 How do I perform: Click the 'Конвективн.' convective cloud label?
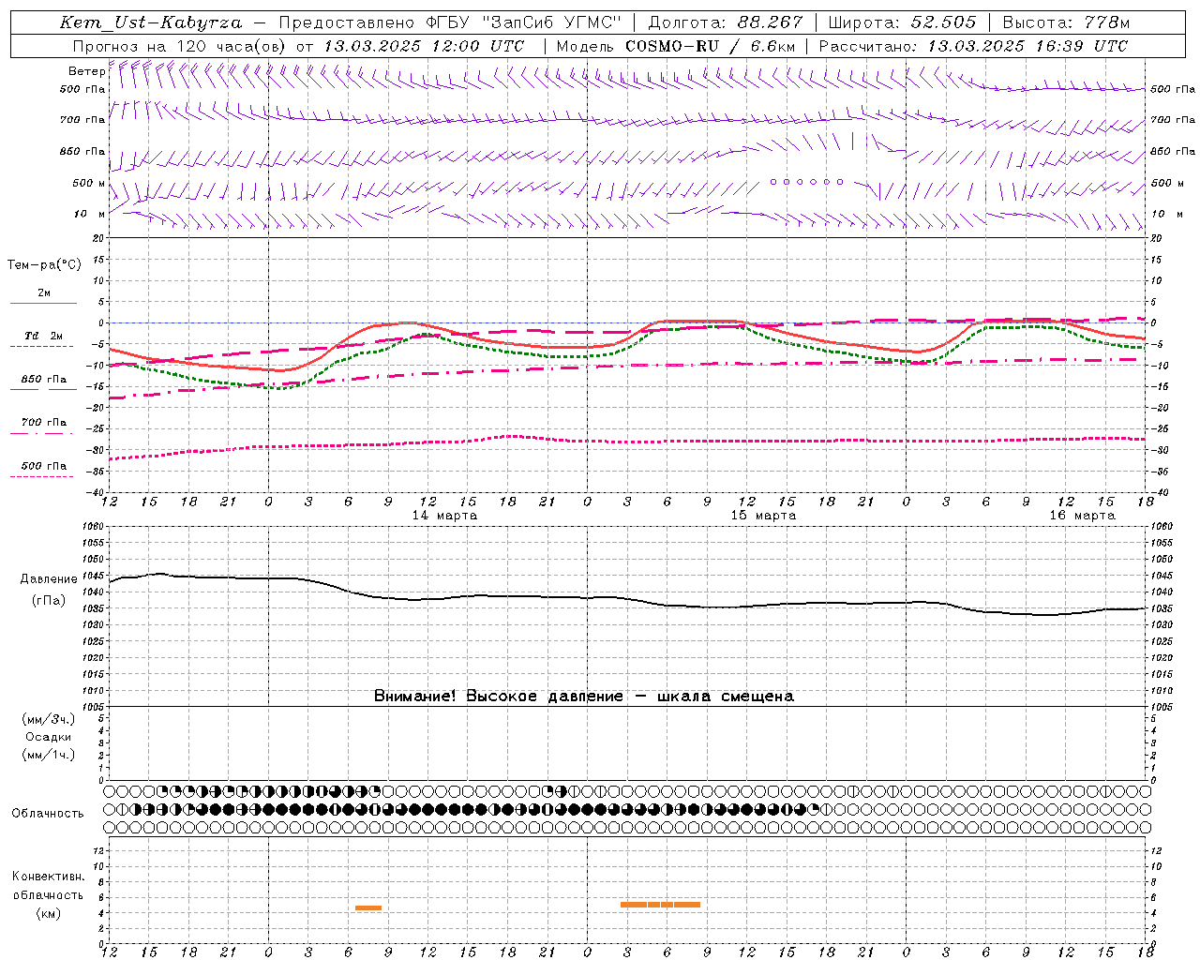49,877
